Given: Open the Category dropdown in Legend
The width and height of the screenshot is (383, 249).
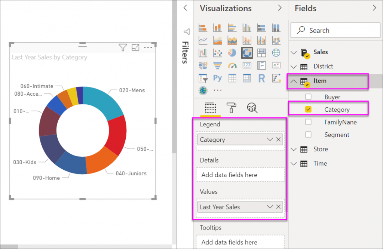Looking at the screenshot, I should (270, 139).
